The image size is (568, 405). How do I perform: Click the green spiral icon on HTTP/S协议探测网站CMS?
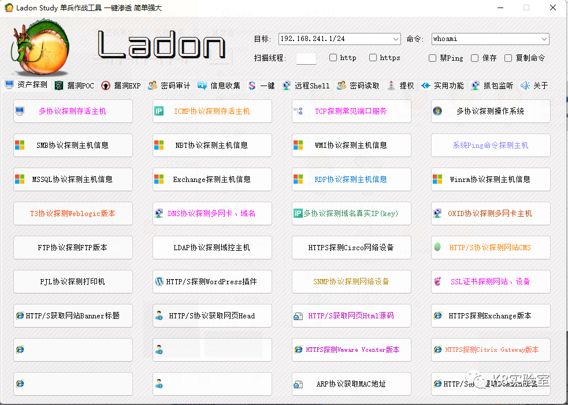tap(437, 247)
